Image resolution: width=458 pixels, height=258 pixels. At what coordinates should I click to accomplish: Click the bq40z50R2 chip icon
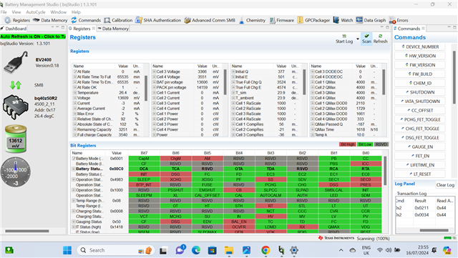click(x=16, y=106)
